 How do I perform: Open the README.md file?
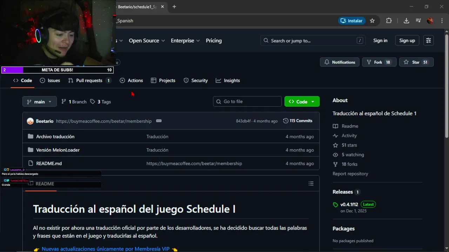click(x=49, y=163)
